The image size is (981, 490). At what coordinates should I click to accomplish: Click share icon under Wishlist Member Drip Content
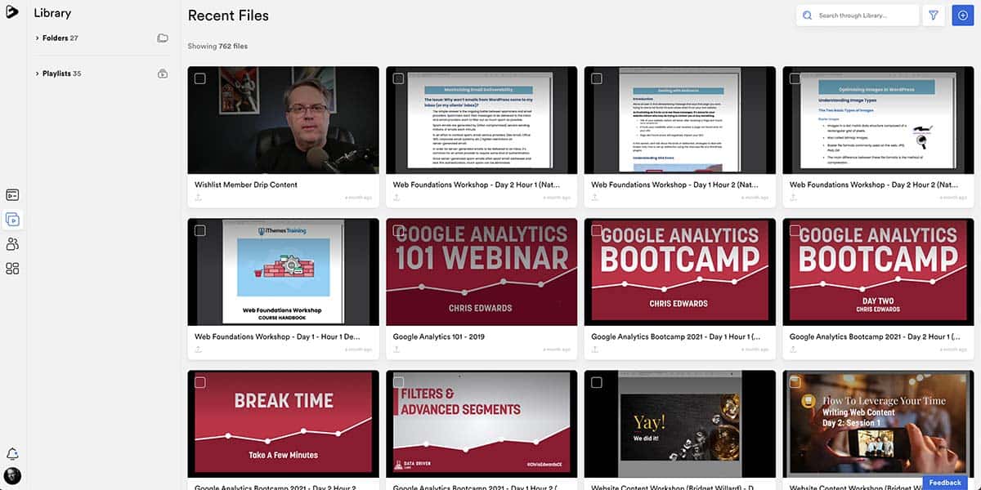point(198,198)
